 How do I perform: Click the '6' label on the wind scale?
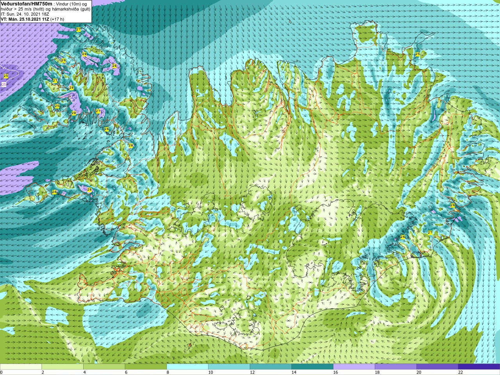coord(126,372)
